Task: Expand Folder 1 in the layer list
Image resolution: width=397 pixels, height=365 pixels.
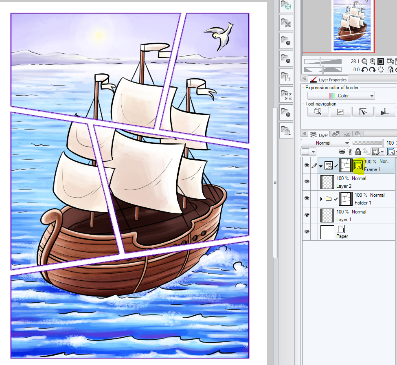Action: (x=321, y=199)
